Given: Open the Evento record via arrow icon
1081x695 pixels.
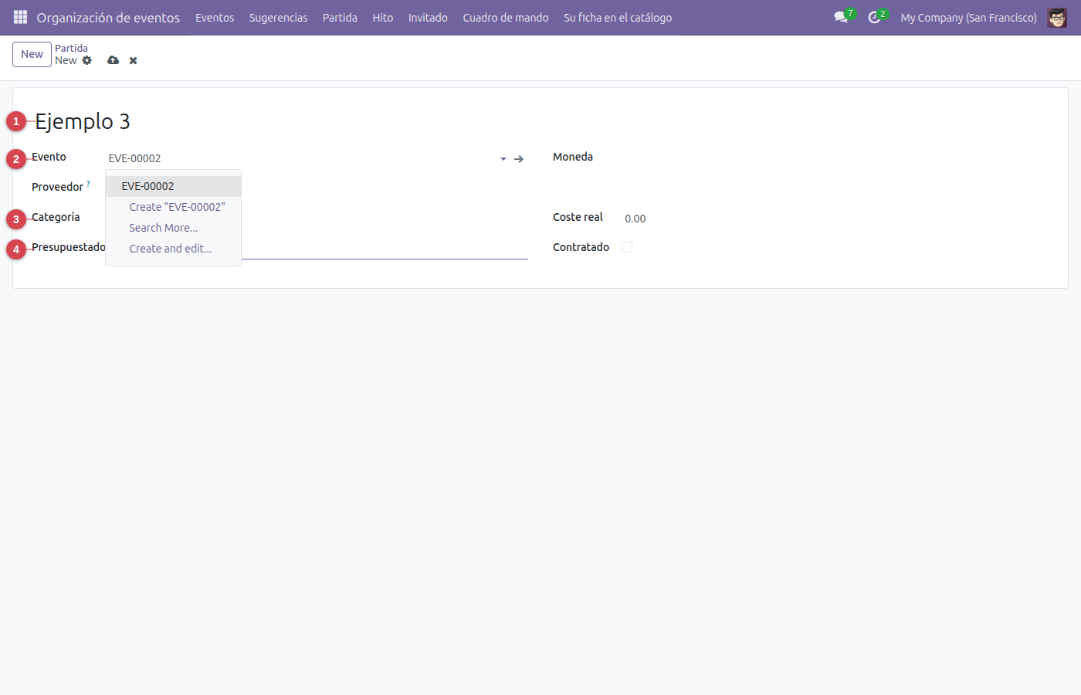Looking at the screenshot, I should (519, 158).
